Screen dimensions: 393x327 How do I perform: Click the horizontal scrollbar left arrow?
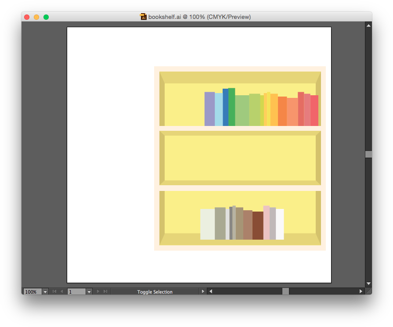click(211, 291)
